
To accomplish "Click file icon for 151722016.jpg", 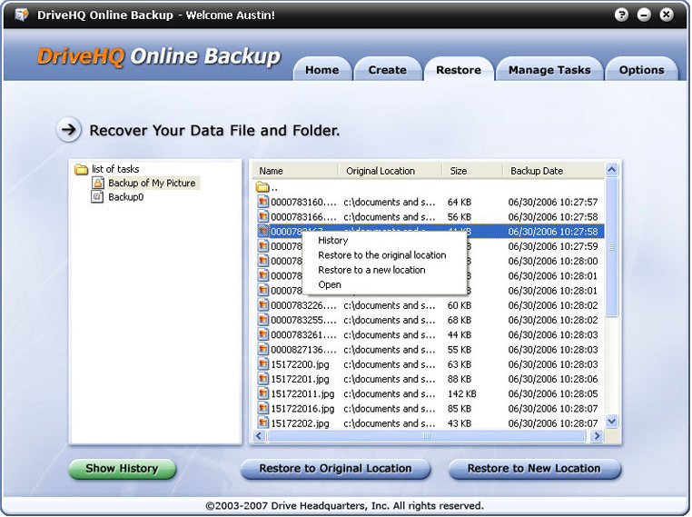I will 263,408.
